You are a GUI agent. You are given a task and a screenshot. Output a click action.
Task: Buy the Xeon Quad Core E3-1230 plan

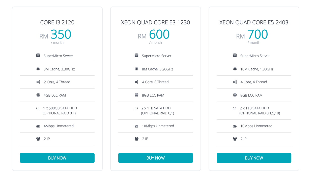coord(156,158)
